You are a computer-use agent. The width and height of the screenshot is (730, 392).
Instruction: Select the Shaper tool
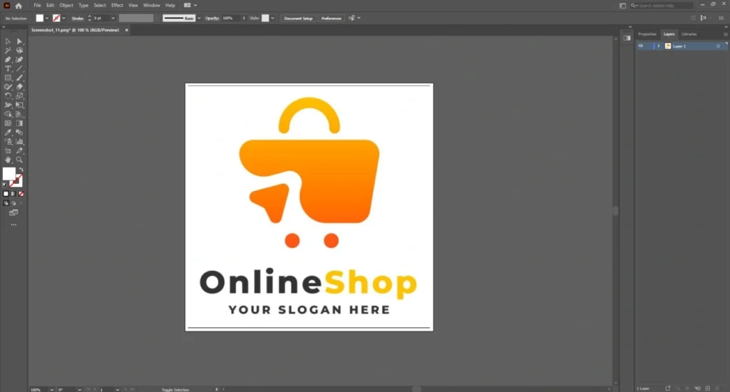(x=8, y=87)
